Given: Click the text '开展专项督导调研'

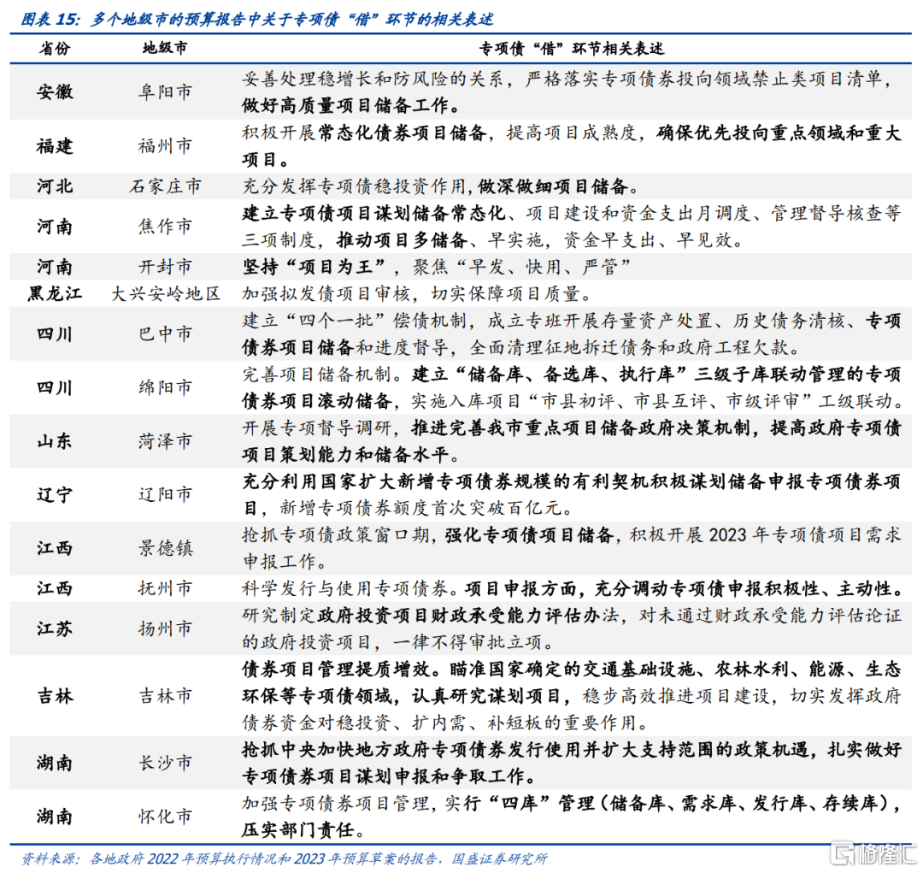Looking at the screenshot, I should pos(317,428).
